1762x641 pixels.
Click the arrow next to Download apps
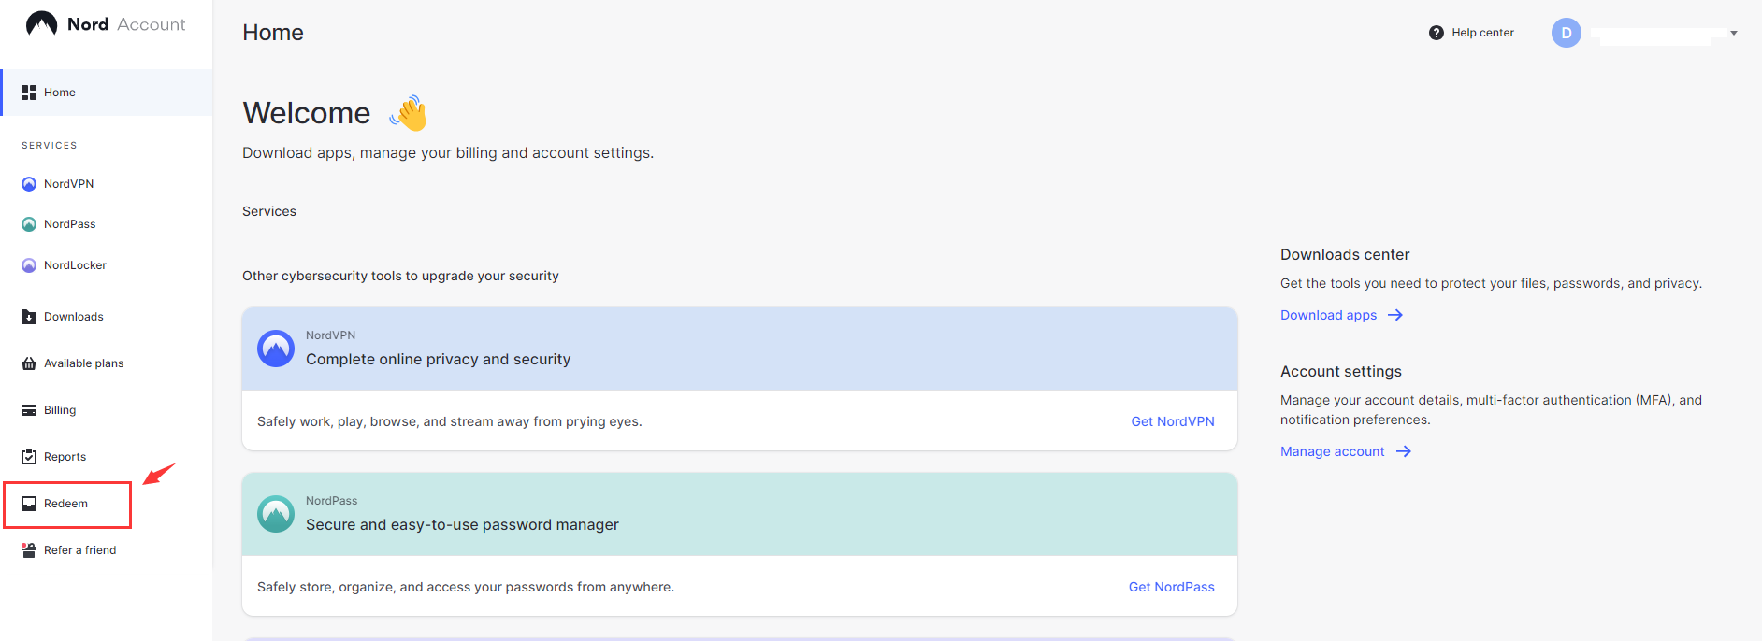tap(1395, 315)
